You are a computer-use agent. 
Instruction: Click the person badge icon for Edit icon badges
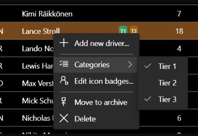[64, 80]
